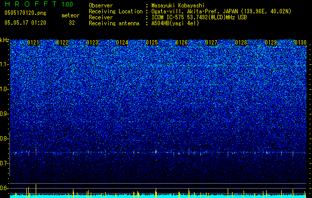Click the meteor count value 32
Screen dimensions: 312x198
(72, 23)
